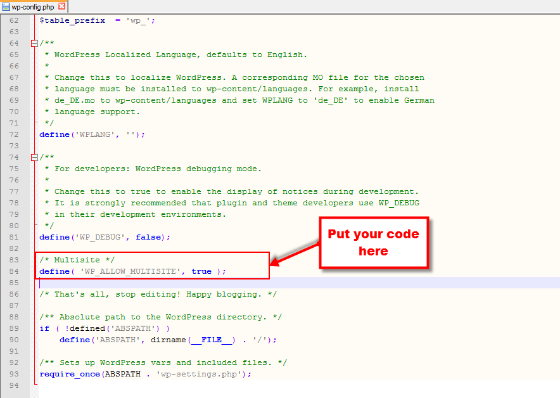Click the 'wp-settings.php' string on line 93
The width and height of the screenshot is (560, 398).
(200, 374)
